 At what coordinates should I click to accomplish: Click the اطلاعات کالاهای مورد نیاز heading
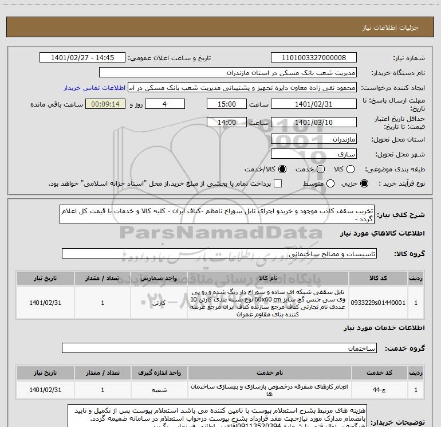pos(382,233)
